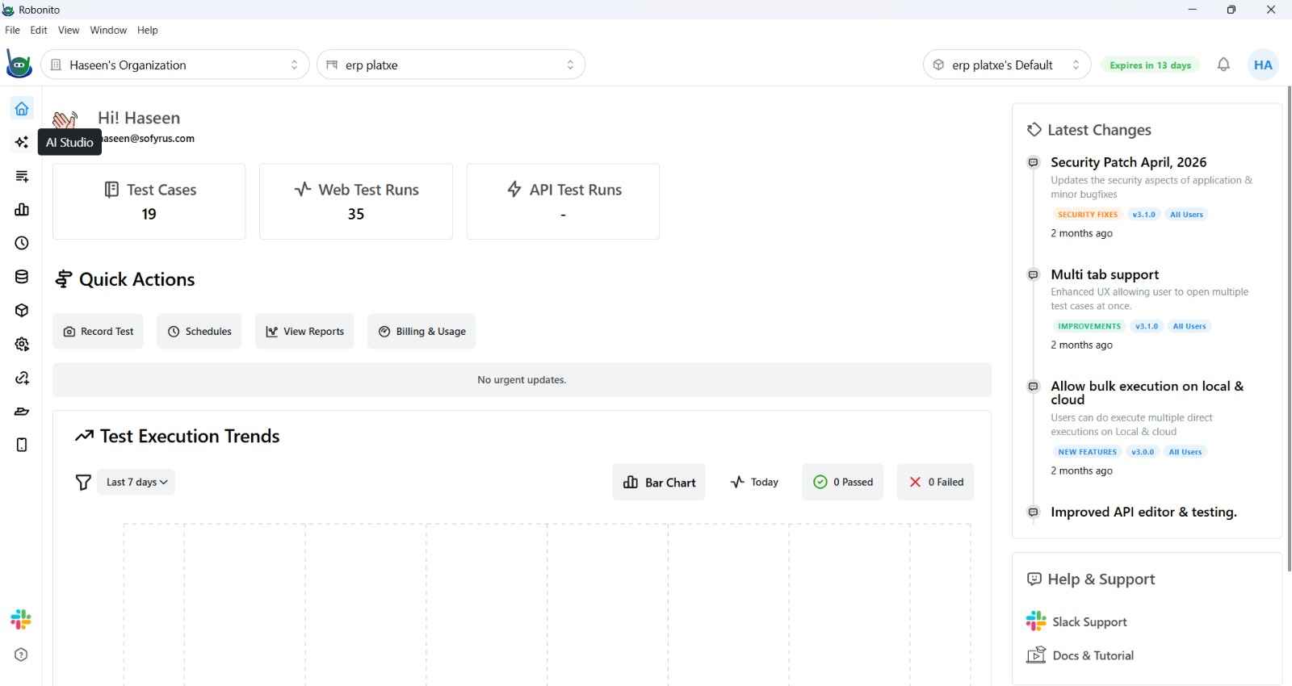The height and width of the screenshot is (686, 1292).
Task: Click Improved API editor & testing entry
Action: click(x=1143, y=512)
